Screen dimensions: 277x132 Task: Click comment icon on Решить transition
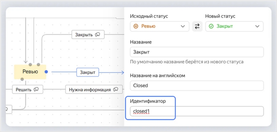(x=37, y=89)
